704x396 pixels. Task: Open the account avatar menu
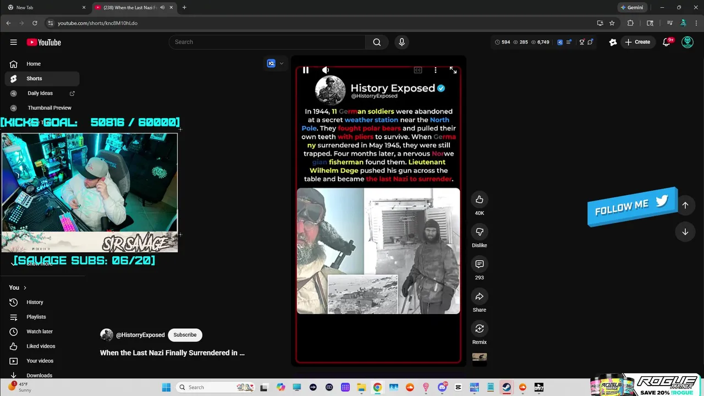click(x=687, y=42)
